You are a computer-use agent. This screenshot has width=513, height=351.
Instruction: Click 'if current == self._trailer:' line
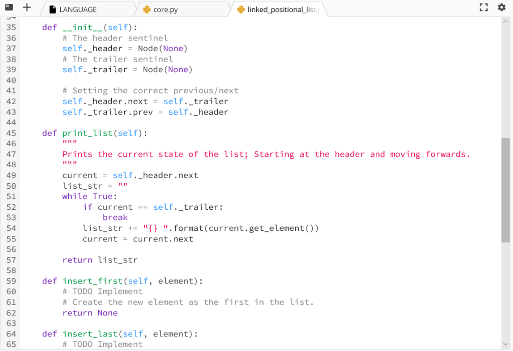pyautogui.click(x=153, y=207)
